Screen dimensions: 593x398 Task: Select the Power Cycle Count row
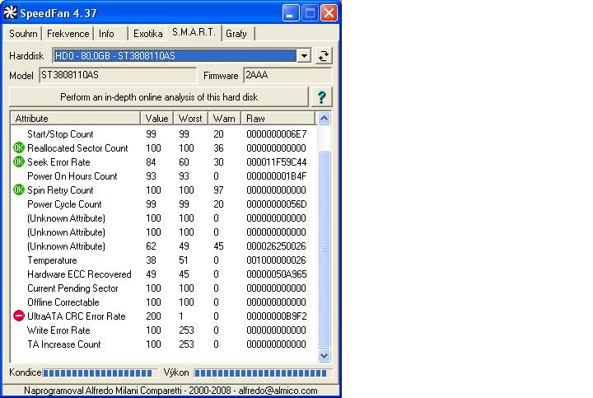164,204
